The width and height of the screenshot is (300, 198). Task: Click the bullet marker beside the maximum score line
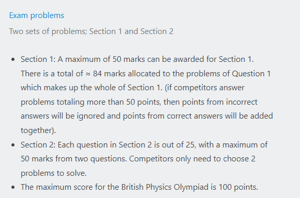point(13,187)
